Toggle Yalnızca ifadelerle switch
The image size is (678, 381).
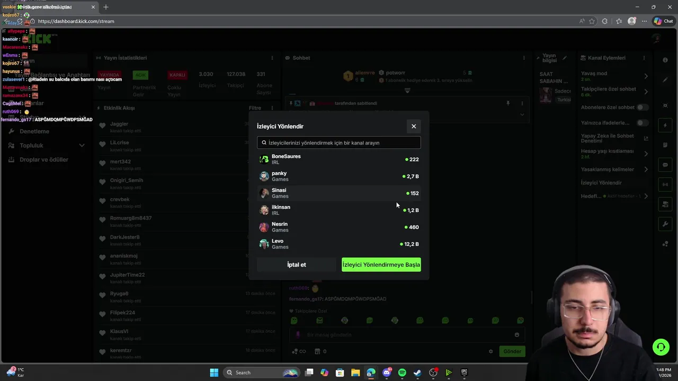(643, 123)
